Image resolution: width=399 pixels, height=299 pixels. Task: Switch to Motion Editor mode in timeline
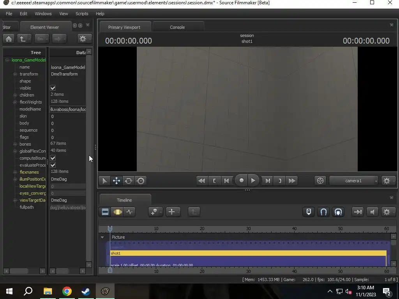(x=117, y=212)
